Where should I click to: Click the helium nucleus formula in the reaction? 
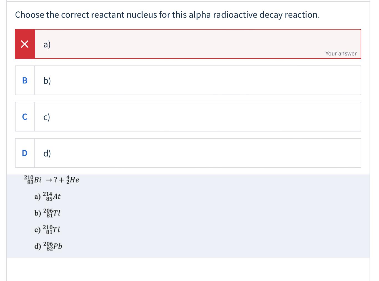(x=73, y=180)
